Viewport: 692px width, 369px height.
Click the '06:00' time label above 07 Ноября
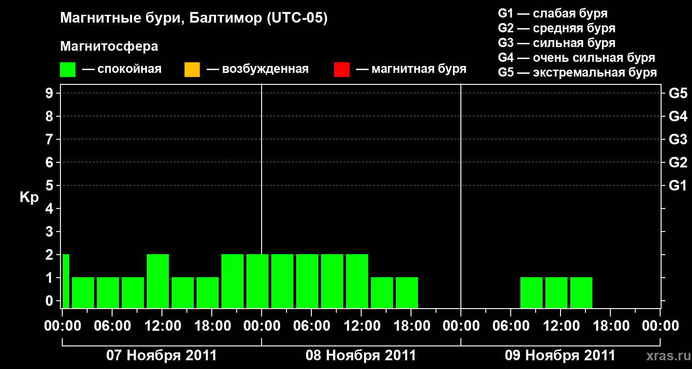(112, 326)
